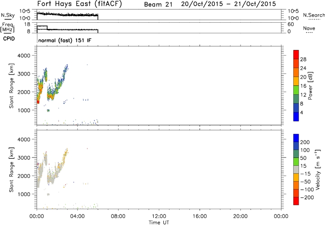
Task: Click the date range '20/Oct/2015 - 21/Oct/2015'
Action: pos(228,4)
